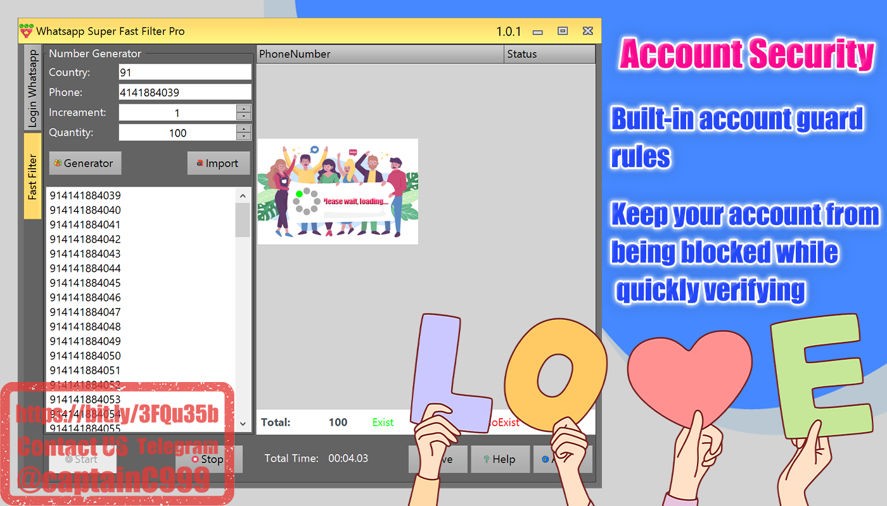Select number 914141884051 in list
The height and width of the screenshot is (506, 887).
85,370
